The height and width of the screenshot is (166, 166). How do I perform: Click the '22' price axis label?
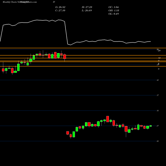(x=158, y=141)
